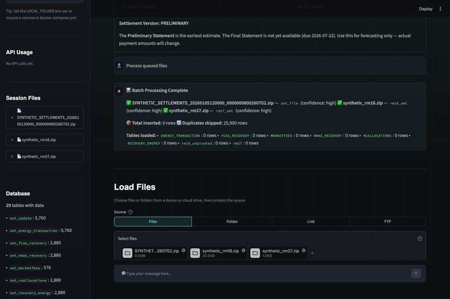Screen dimensions: 450x299
Task: Click the Load Files heading
Action: [x=135, y=187]
